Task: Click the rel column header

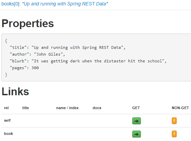Action: pos(6,108)
